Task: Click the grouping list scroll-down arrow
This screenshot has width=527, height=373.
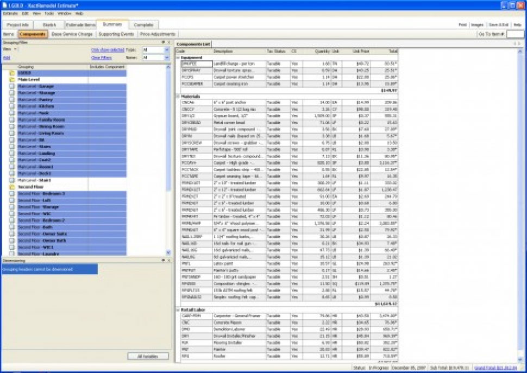Action: click(168, 252)
